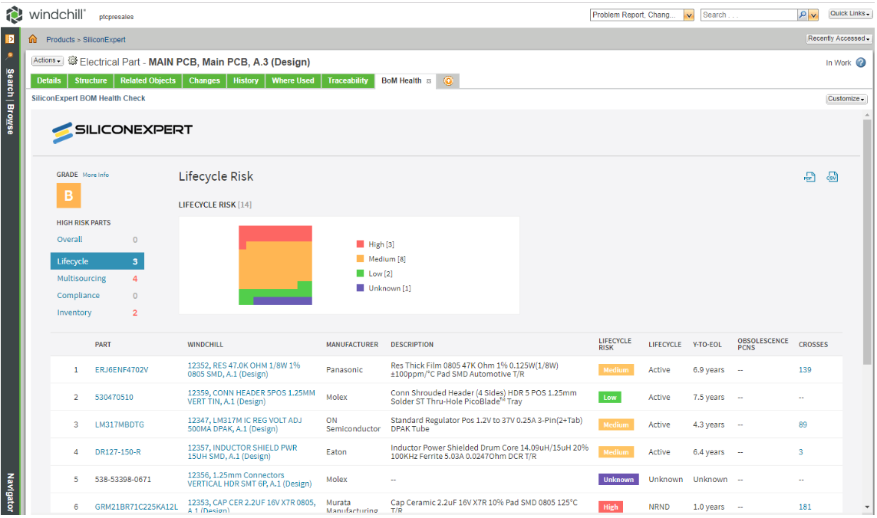The height and width of the screenshot is (518, 877).
Task: Select the Lifecycle risk category
Action: coord(97,261)
